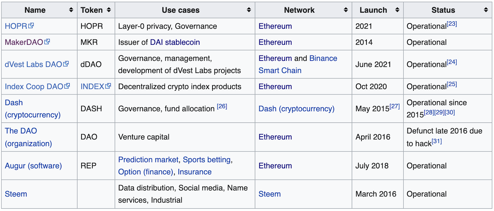The image size is (494, 211).
Task: Open citation reference 23
Action: coord(452,24)
